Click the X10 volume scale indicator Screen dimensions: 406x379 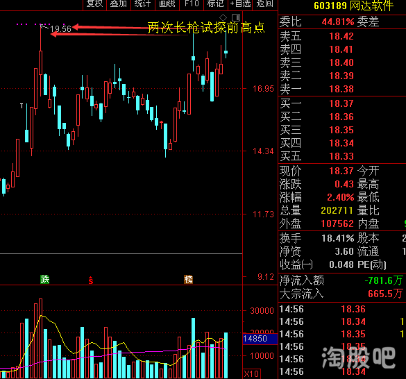(251, 374)
